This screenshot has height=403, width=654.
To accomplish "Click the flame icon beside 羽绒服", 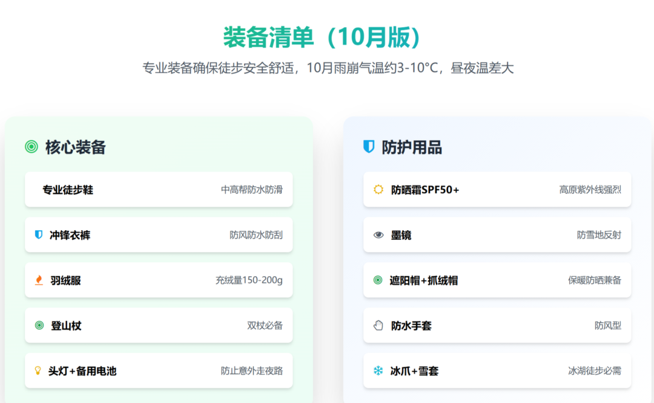I will 39,280.
